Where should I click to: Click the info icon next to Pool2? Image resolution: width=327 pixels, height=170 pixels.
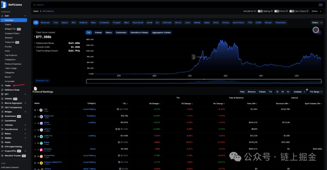(287, 11)
